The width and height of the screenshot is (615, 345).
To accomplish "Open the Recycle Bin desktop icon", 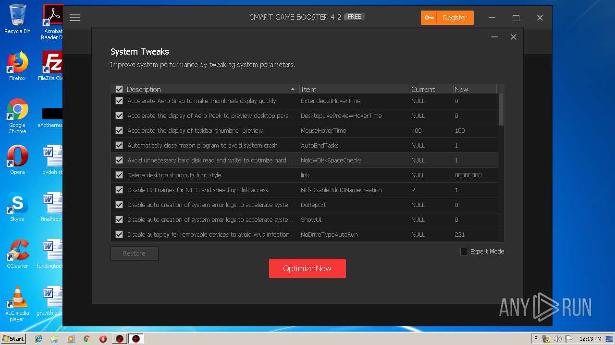I will (17, 19).
